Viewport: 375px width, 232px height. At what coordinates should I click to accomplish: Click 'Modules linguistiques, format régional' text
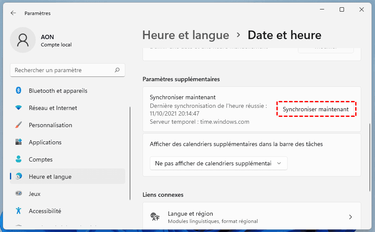(x=213, y=221)
